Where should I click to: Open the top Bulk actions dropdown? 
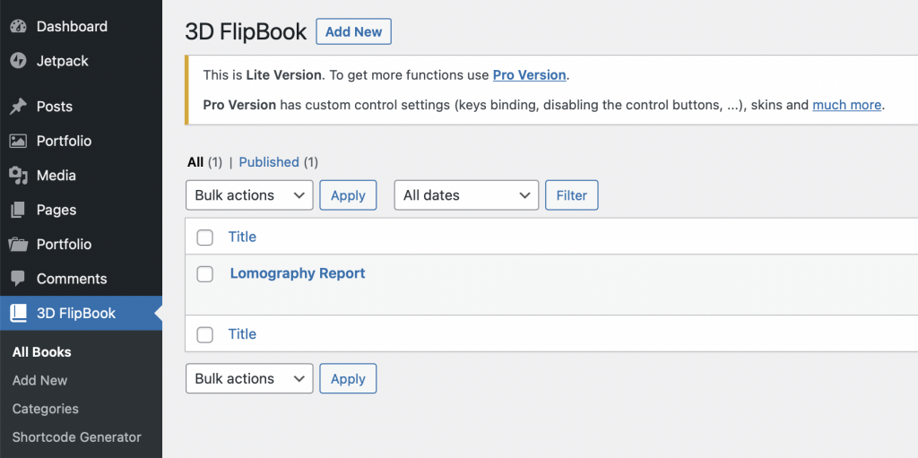pos(248,195)
